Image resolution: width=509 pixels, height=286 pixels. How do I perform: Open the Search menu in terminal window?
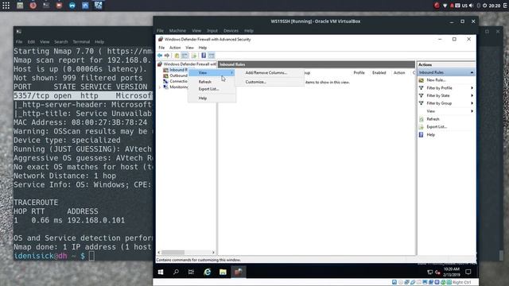pos(61,42)
